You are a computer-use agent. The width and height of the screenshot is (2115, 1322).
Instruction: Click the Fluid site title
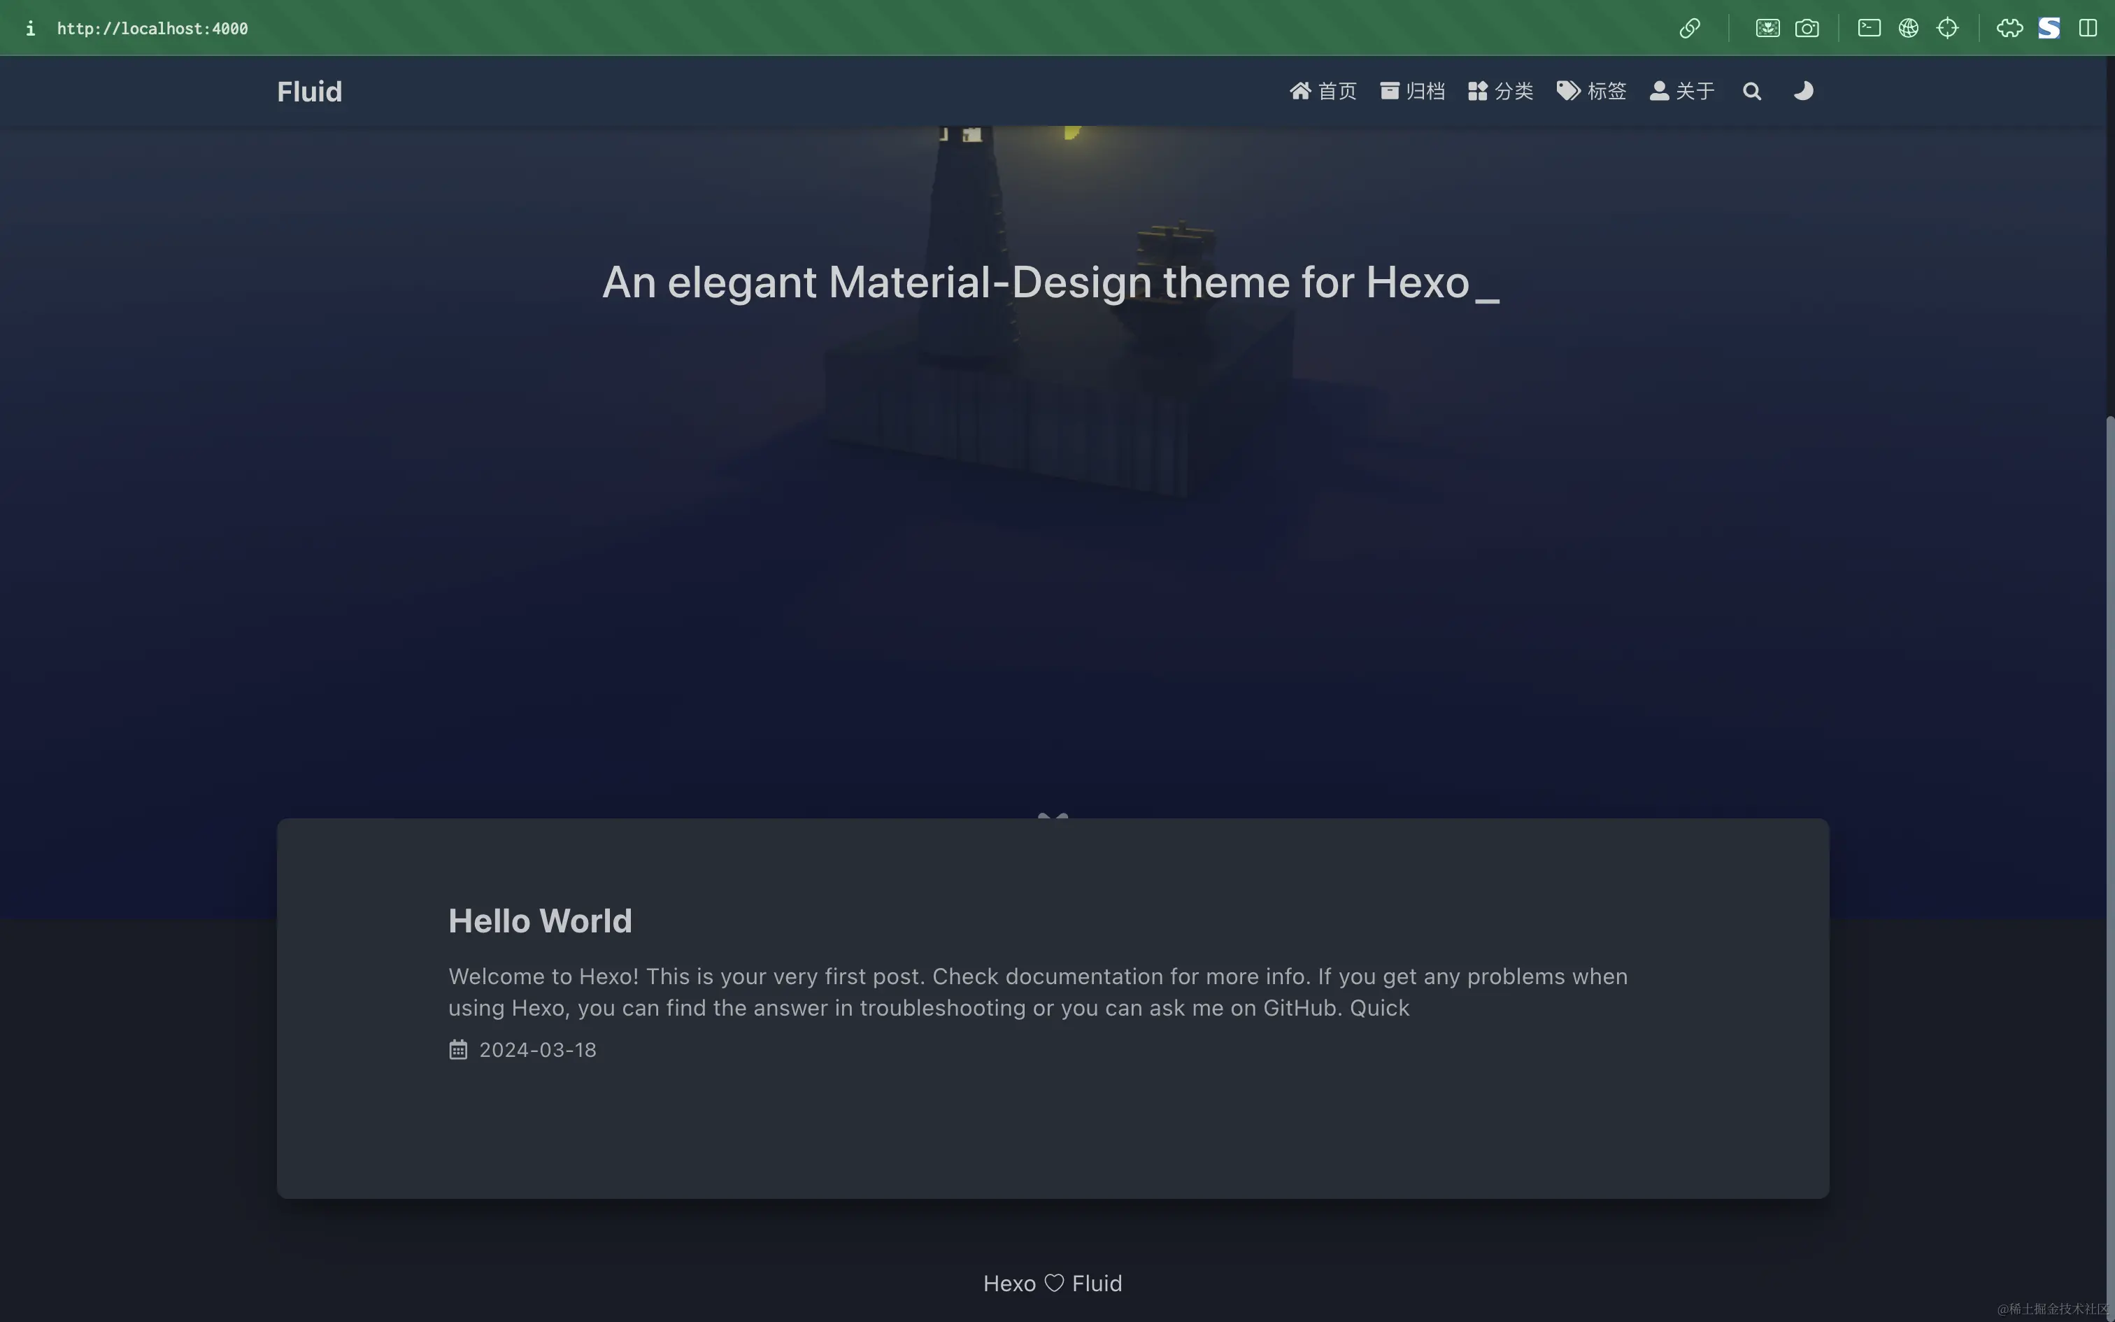[309, 91]
